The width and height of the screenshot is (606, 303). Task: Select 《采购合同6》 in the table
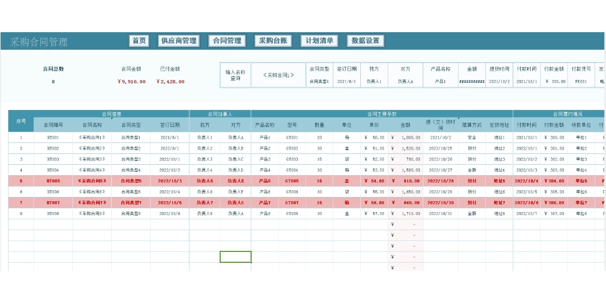(x=92, y=192)
